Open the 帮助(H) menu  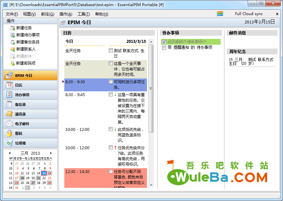click(x=102, y=14)
